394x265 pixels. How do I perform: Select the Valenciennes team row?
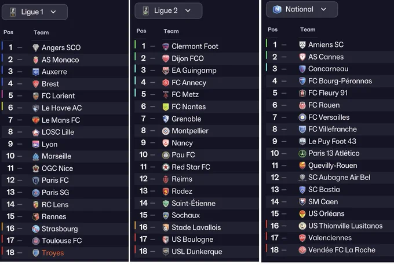click(330, 238)
